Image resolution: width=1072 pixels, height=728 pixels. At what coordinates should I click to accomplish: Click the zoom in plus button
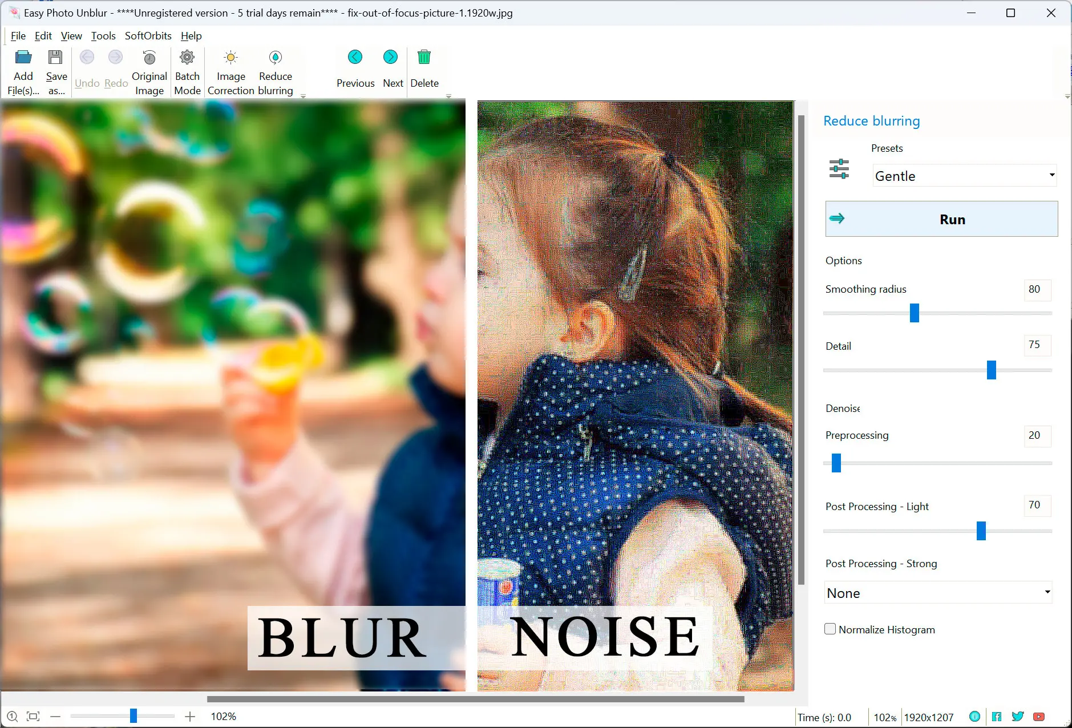click(x=190, y=717)
